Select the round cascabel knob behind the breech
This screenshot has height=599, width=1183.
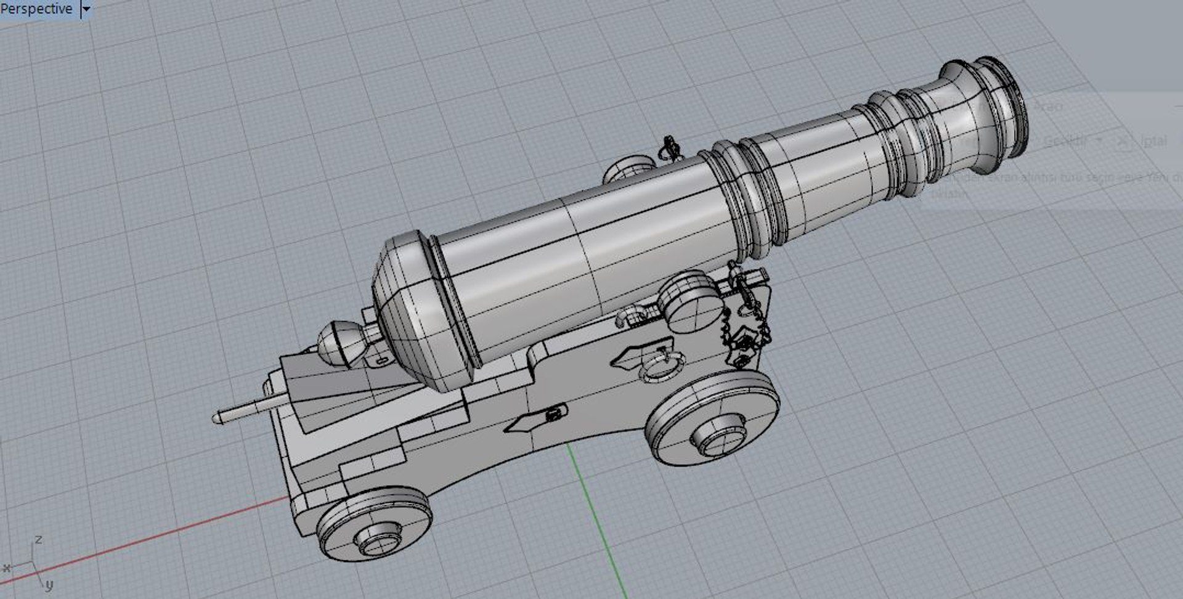(343, 344)
